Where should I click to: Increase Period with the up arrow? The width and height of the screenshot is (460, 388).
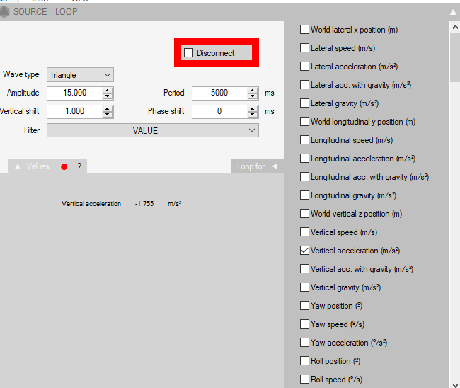pyautogui.click(x=253, y=90)
